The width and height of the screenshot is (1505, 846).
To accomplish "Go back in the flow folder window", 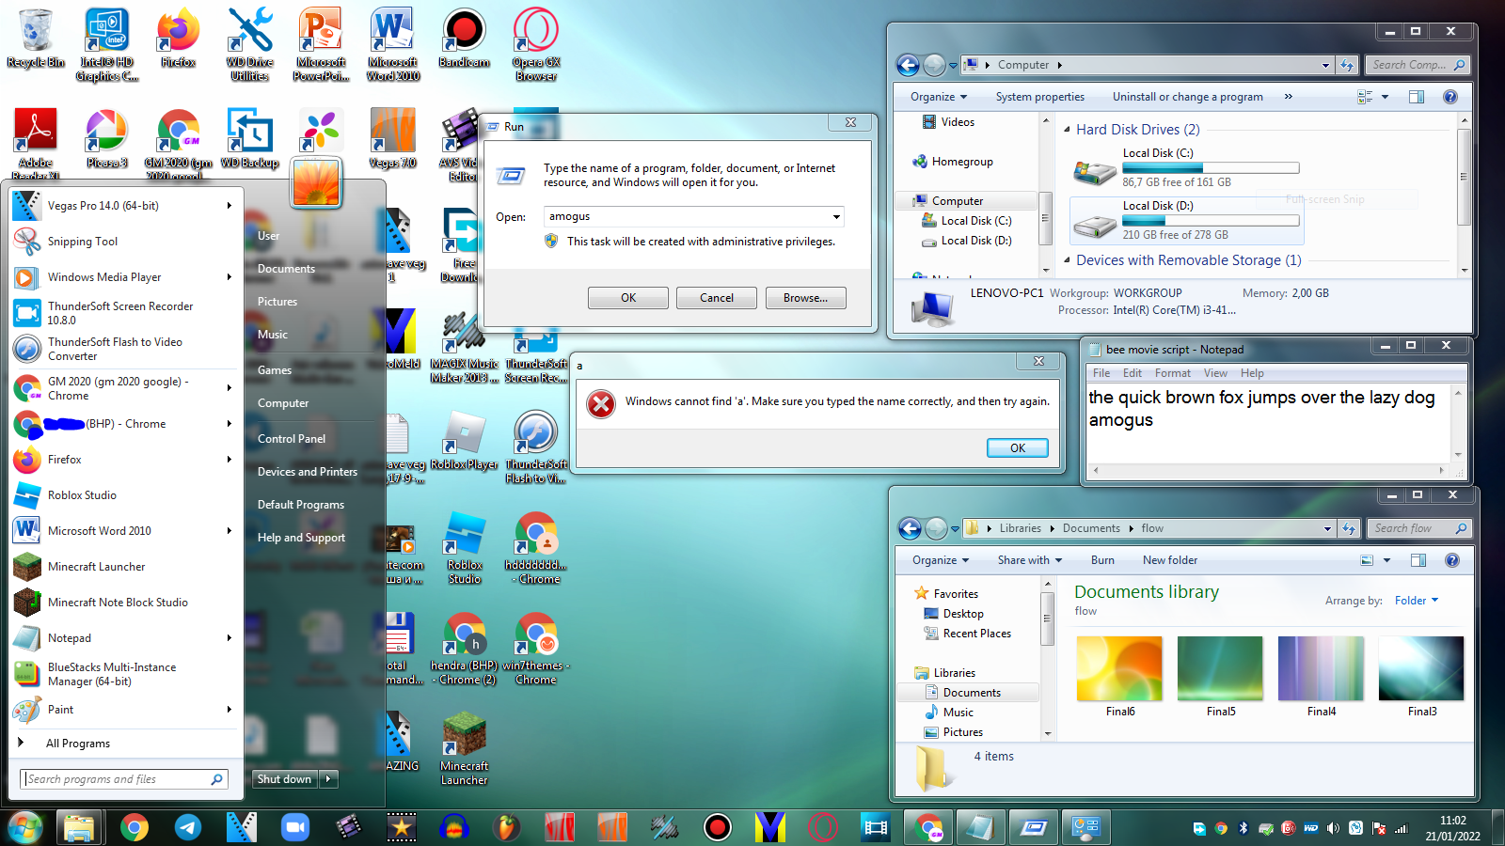I will pos(910,528).
